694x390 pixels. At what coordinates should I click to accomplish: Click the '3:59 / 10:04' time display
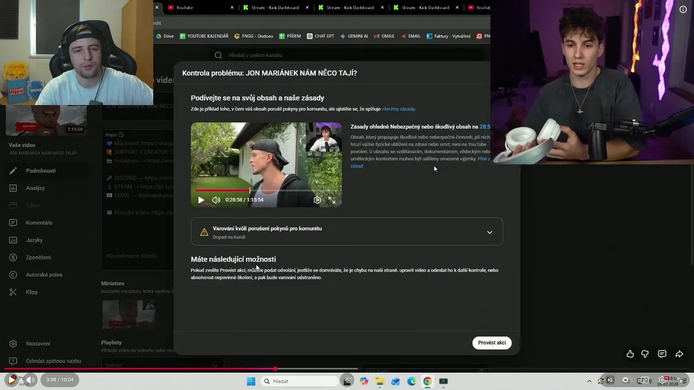click(60, 380)
